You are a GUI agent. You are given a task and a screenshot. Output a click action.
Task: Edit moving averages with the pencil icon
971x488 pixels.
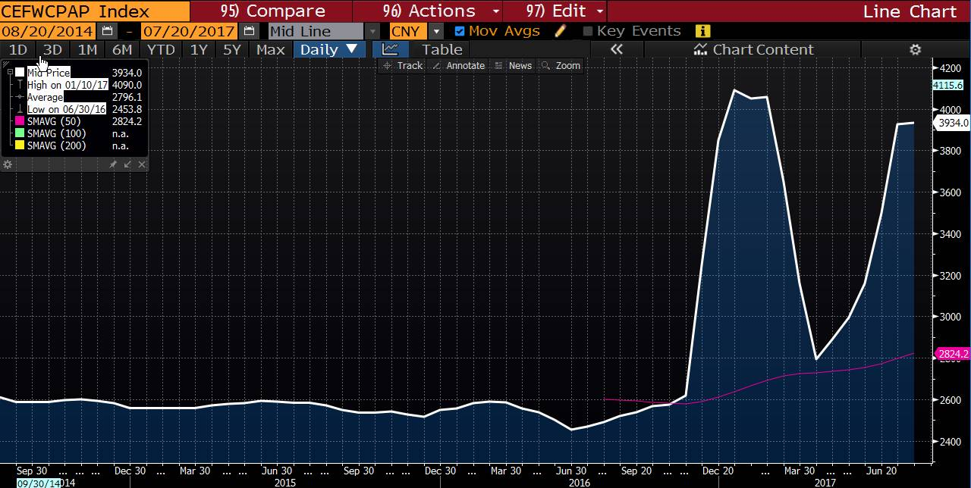pyautogui.click(x=561, y=31)
